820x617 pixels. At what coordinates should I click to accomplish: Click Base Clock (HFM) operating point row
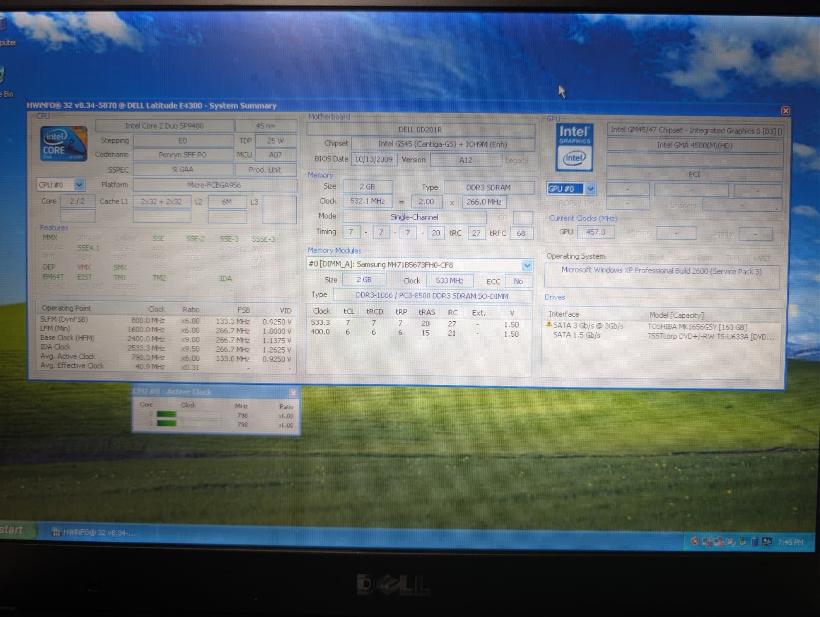[x=166, y=339]
